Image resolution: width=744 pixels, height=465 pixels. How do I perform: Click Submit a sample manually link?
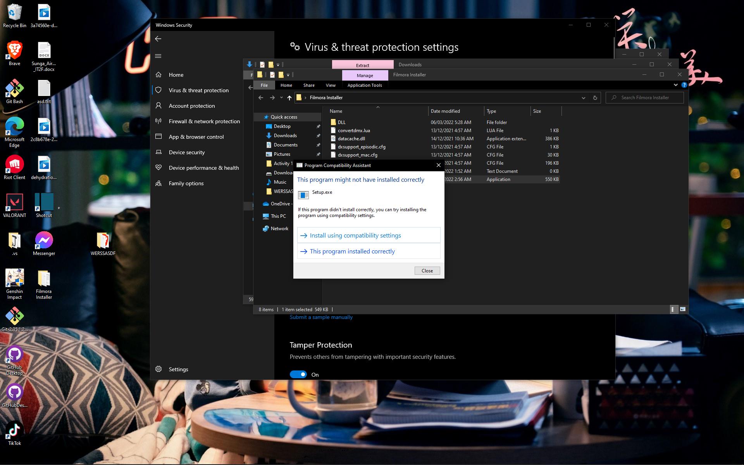[x=321, y=317]
